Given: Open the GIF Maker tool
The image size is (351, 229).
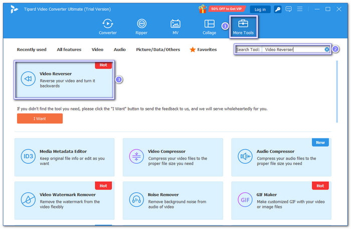Looking at the screenshot, I should pyautogui.click(x=281, y=200).
